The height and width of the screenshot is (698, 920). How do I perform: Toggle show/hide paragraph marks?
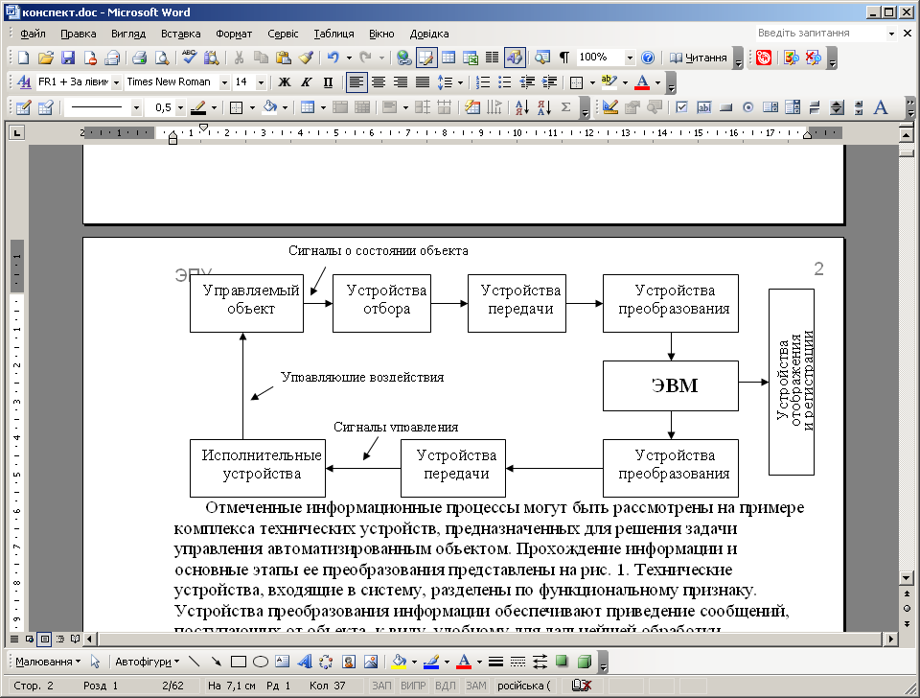tap(563, 58)
